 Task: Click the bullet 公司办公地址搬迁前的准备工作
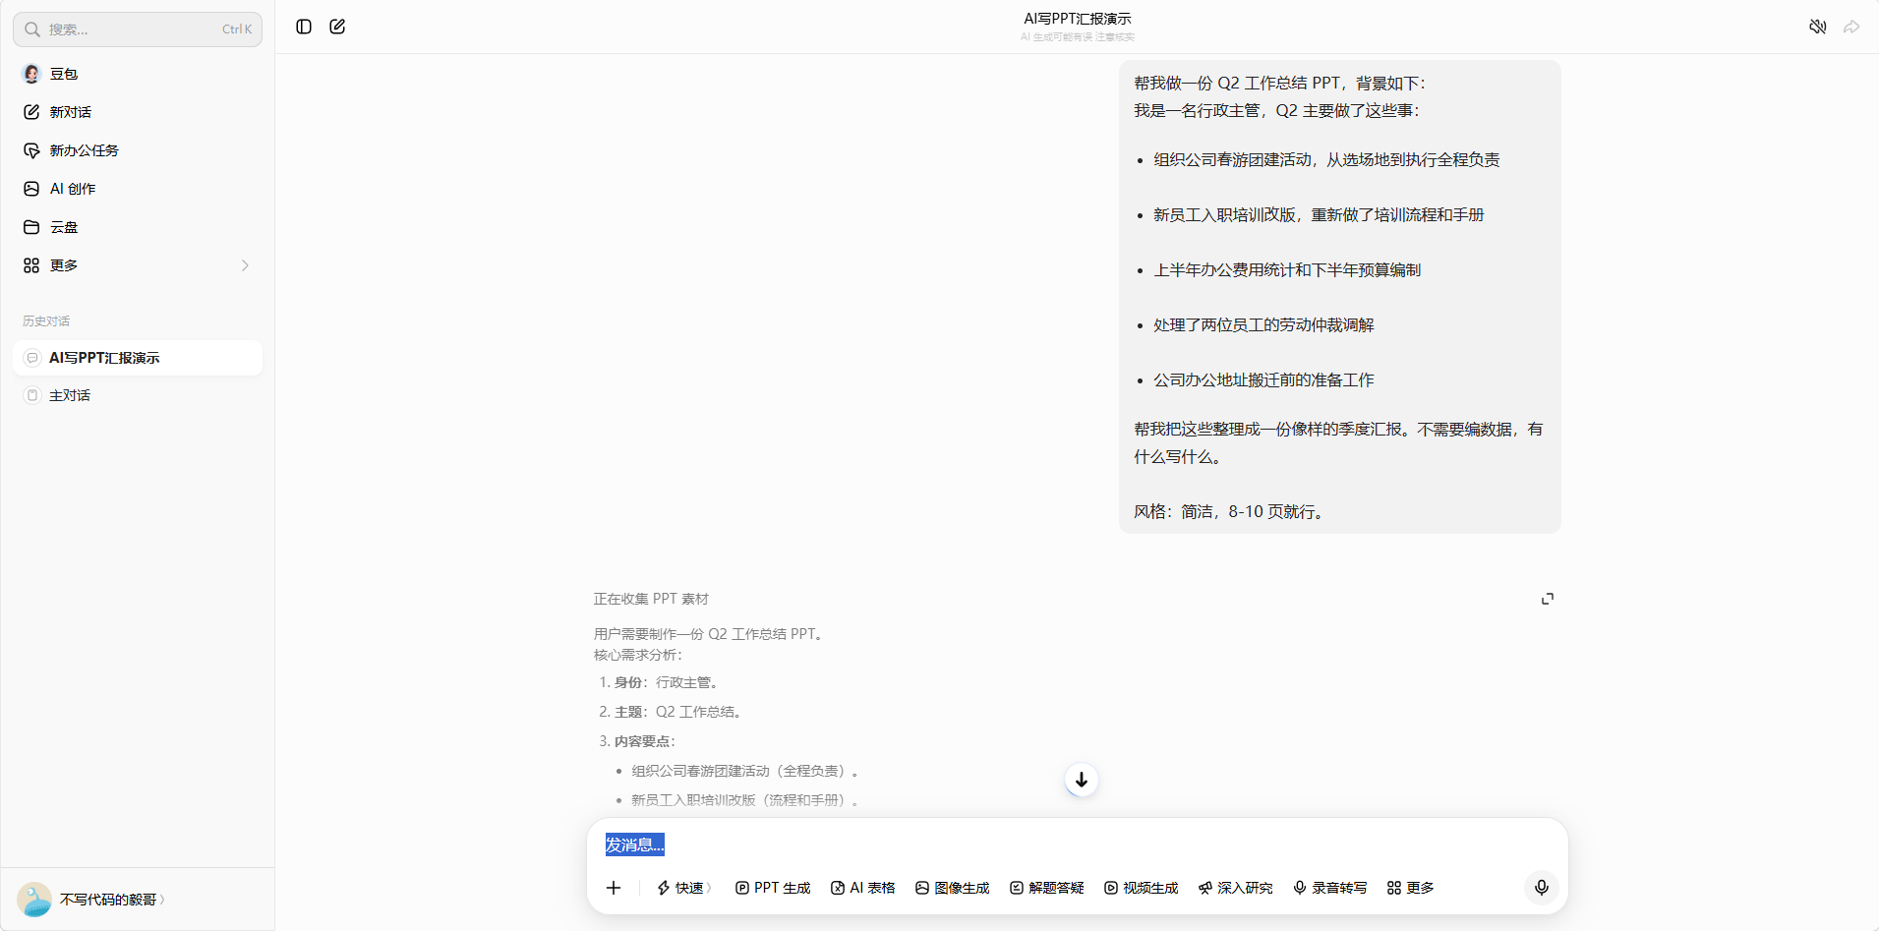(x=1263, y=380)
